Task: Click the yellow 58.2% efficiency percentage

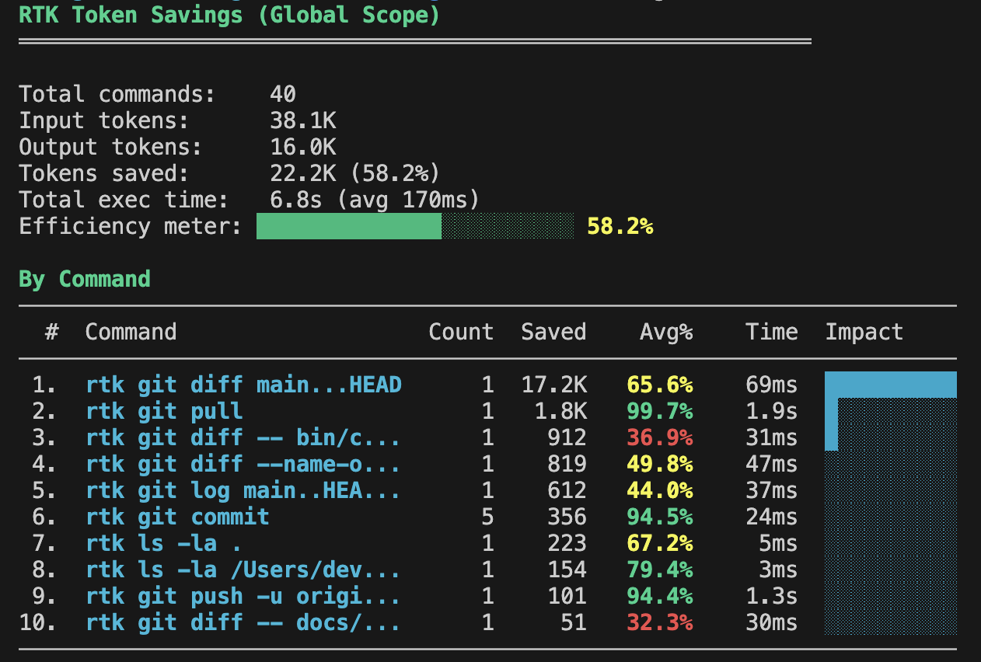Action: click(620, 226)
